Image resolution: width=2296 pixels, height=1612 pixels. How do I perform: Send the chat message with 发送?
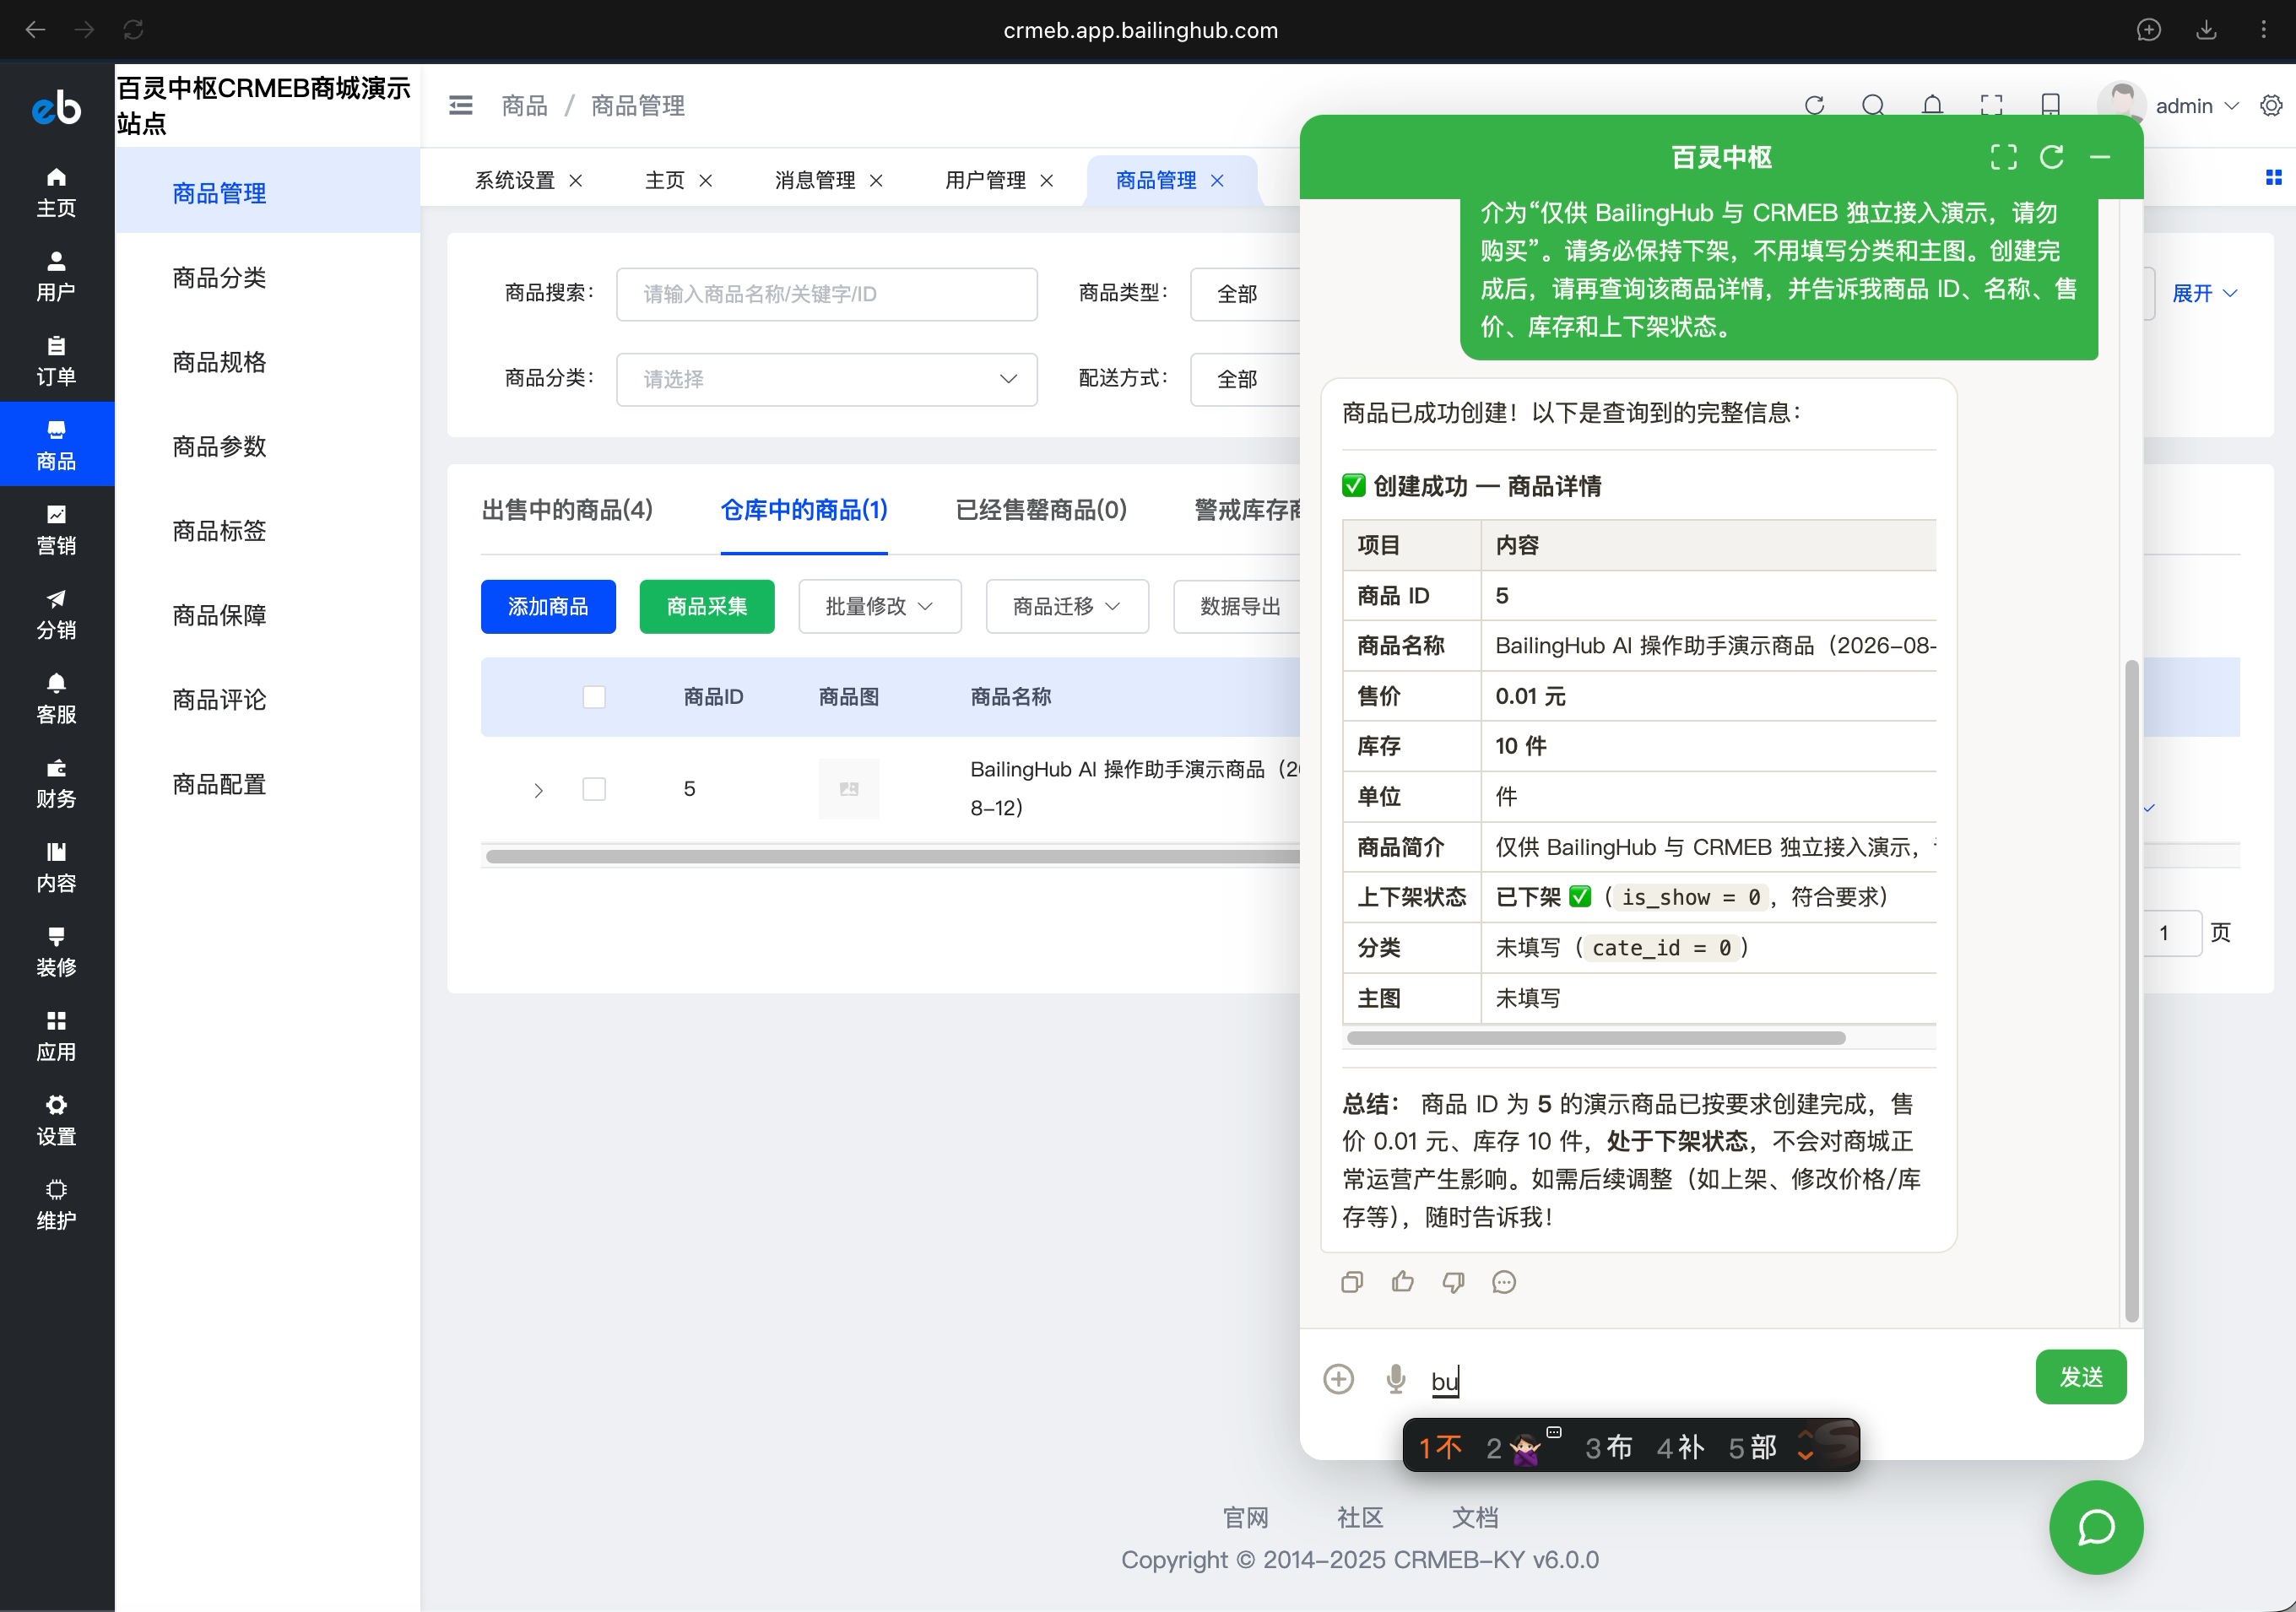pyautogui.click(x=2080, y=1376)
